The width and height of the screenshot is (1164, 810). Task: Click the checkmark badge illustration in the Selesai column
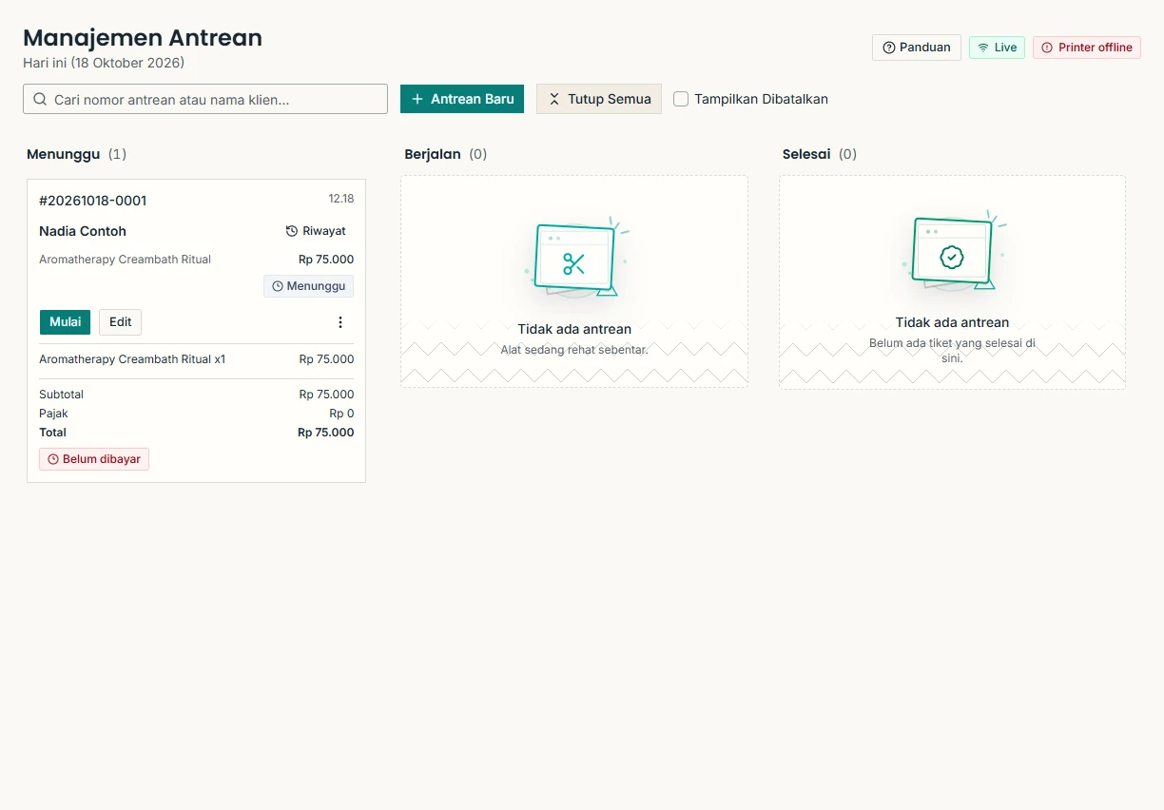tap(952, 253)
